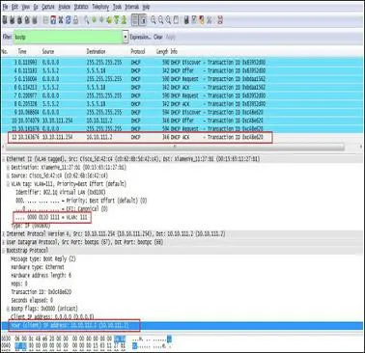Screen dimensions: 365x353
Task: Open the Analyze menu
Action: [x=65, y=7]
